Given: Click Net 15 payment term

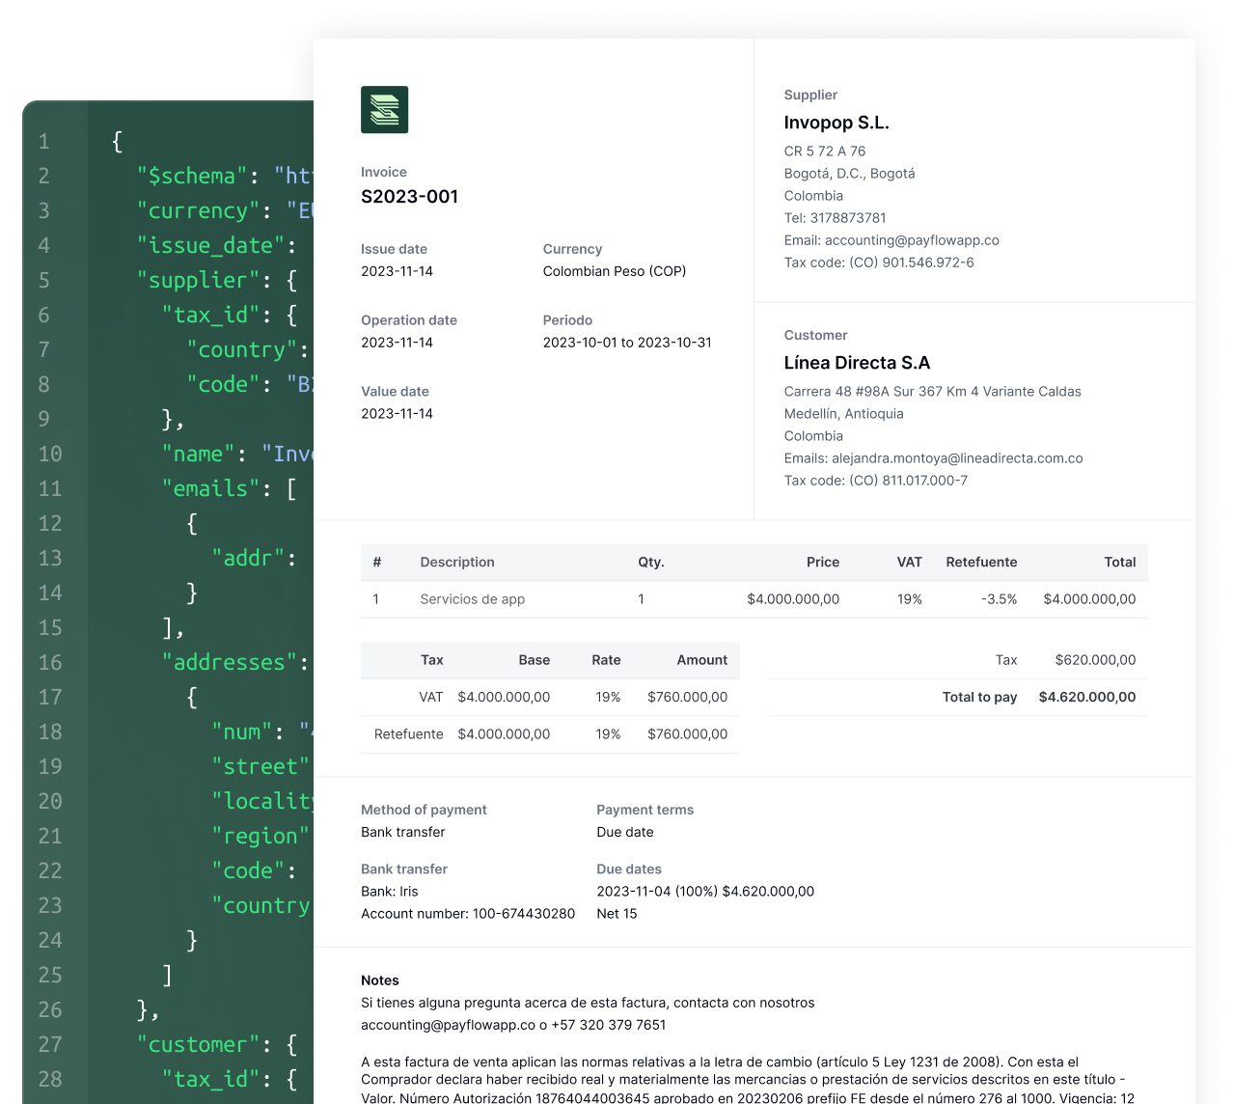Looking at the screenshot, I should click(617, 914).
